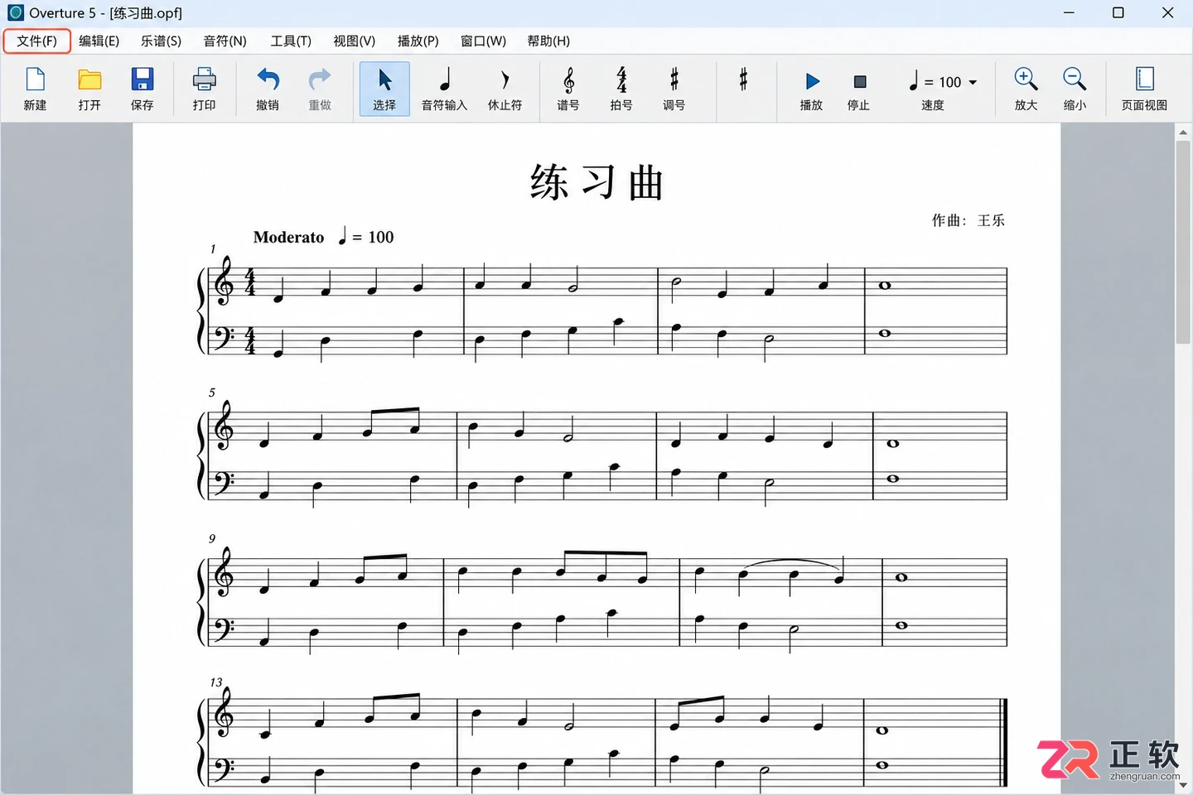Switch to 页面视图 page view

tap(1144, 89)
